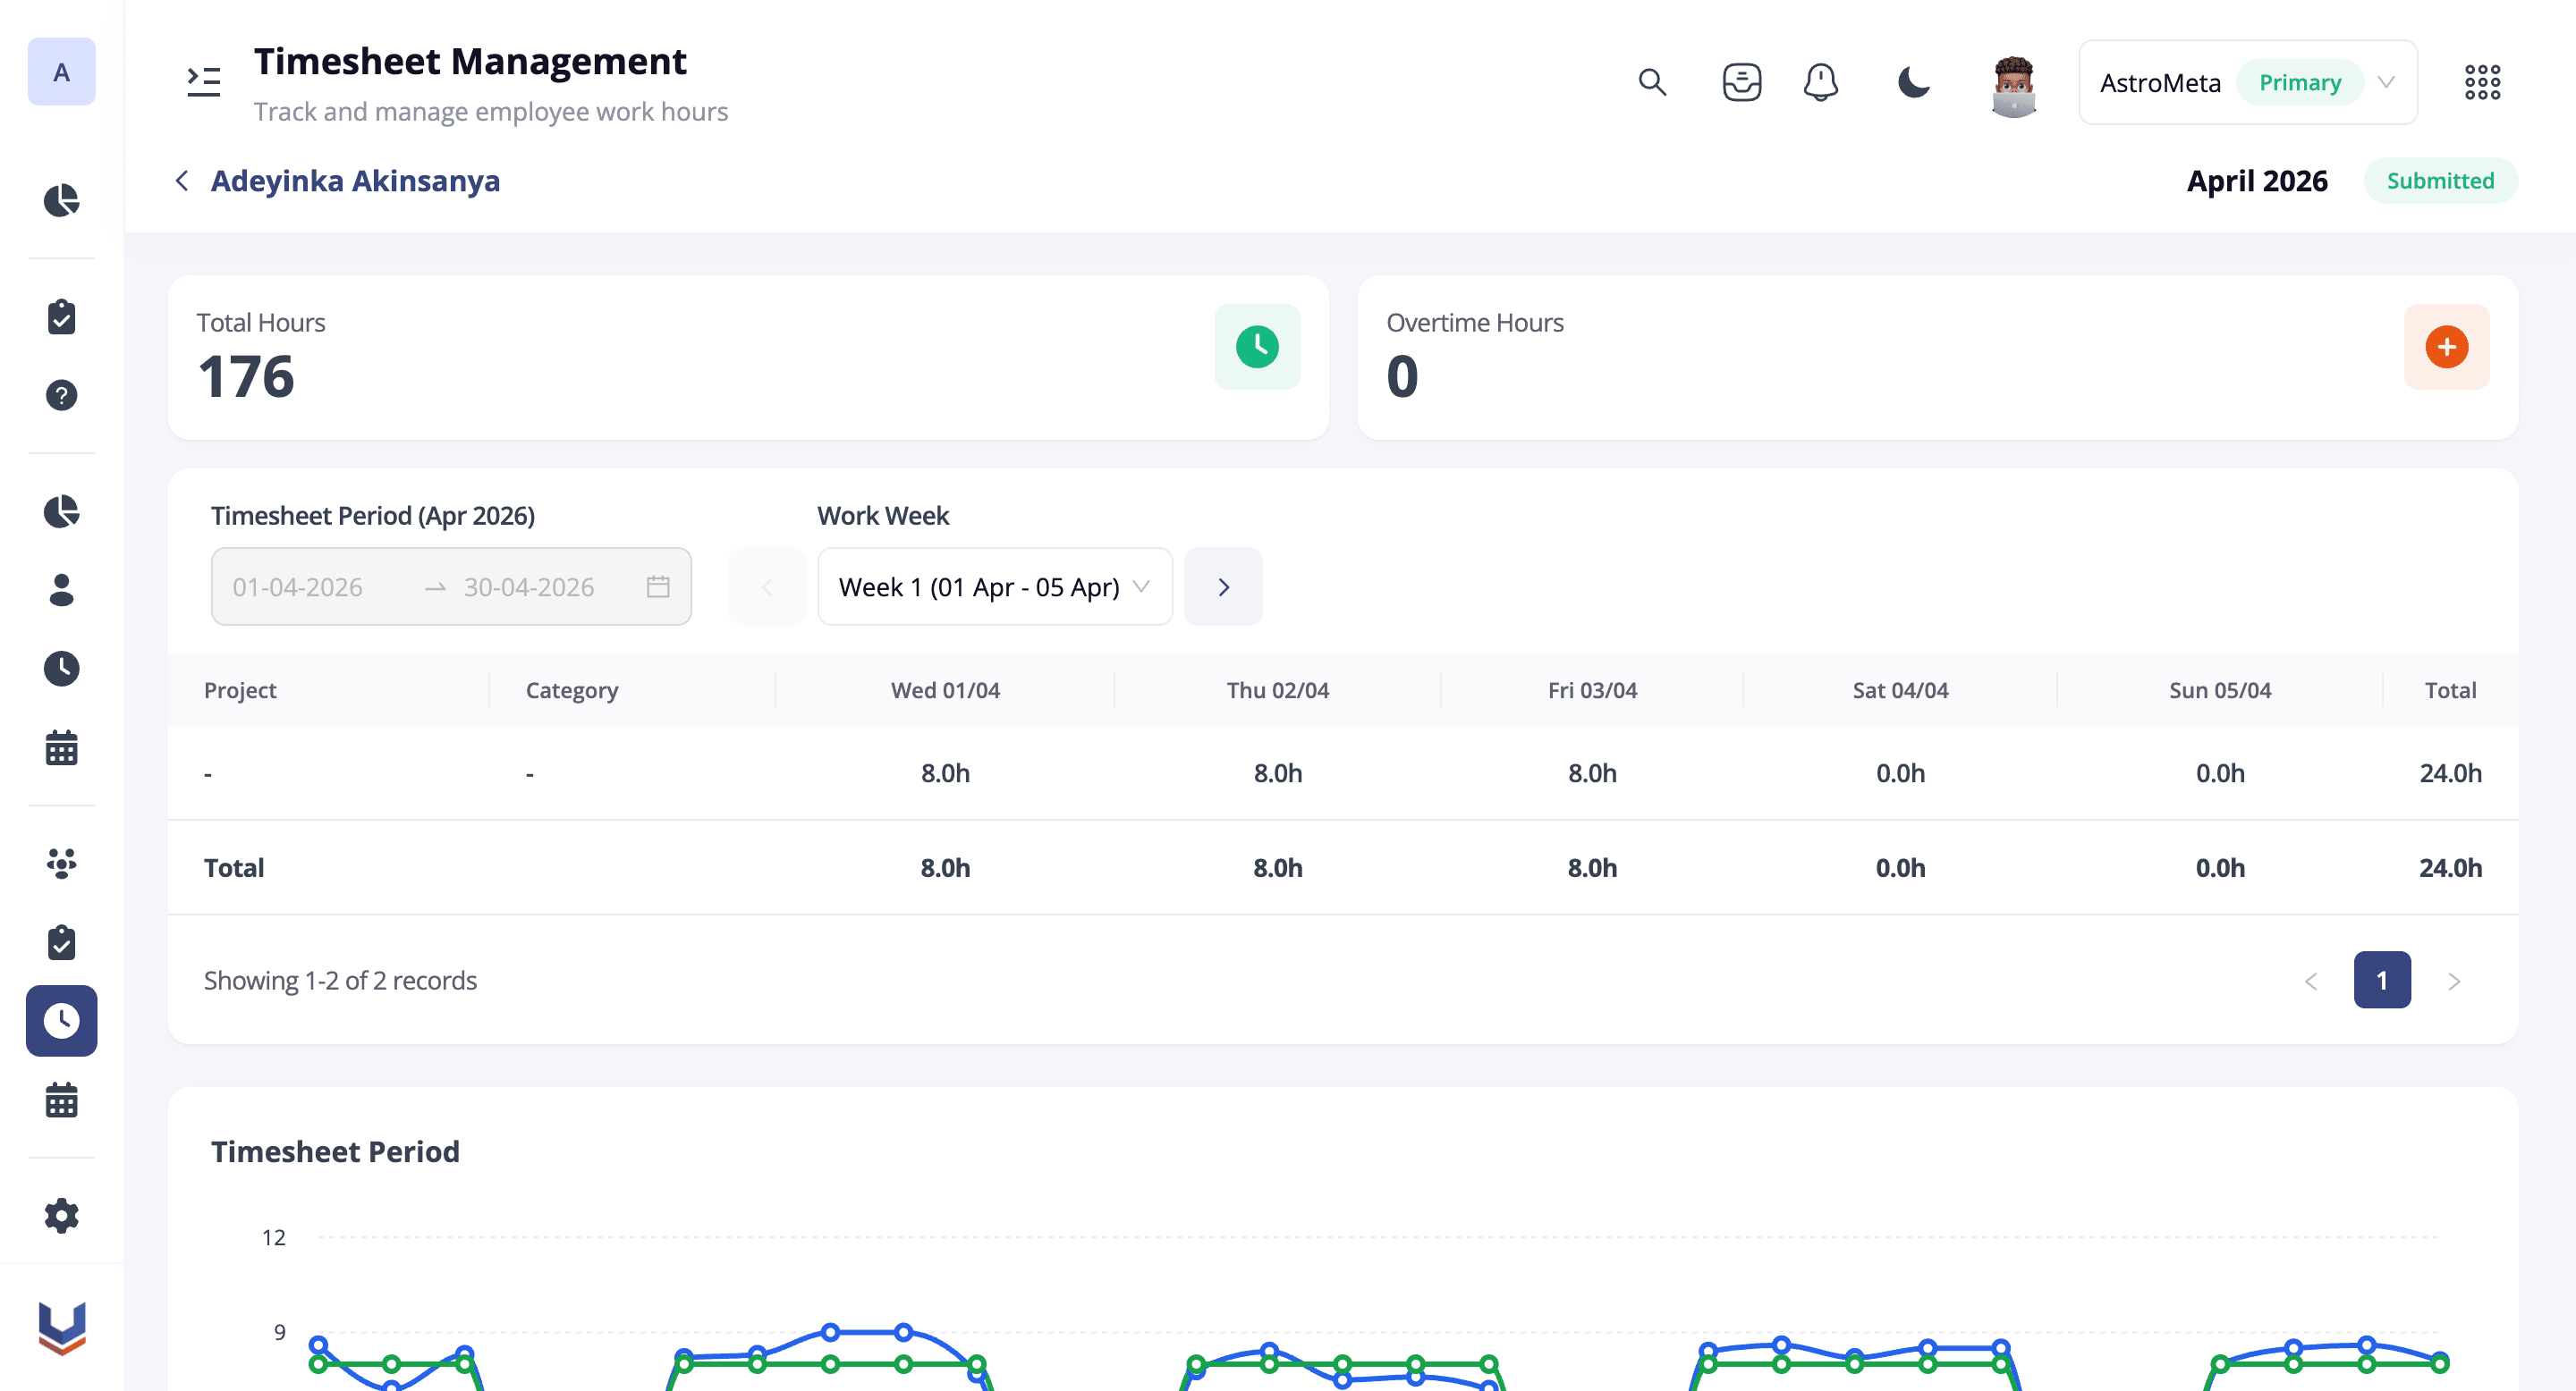The width and height of the screenshot is (2576, 1391).
Task: Go back using arrow beside Adeyinka Akinsanya
Action: [x=182, y=181]
